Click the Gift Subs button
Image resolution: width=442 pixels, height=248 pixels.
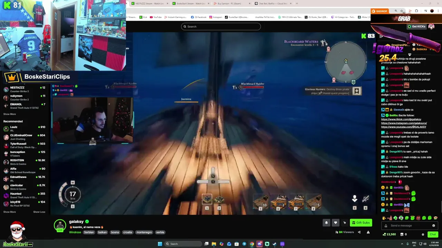(361, 223)
